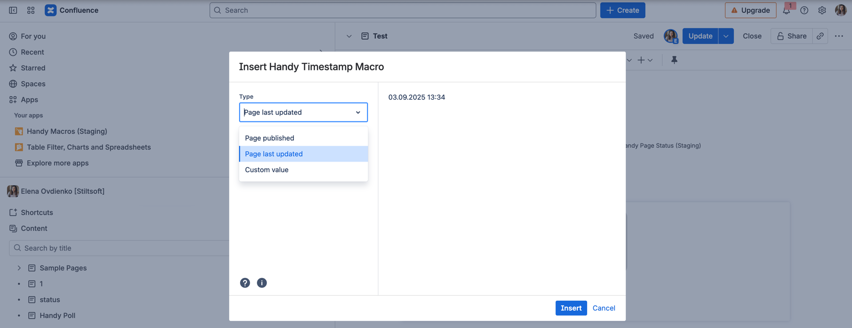Click the info icon in macro dialog
This screenshot has height=328, width=852.
[x=262, y=283]
